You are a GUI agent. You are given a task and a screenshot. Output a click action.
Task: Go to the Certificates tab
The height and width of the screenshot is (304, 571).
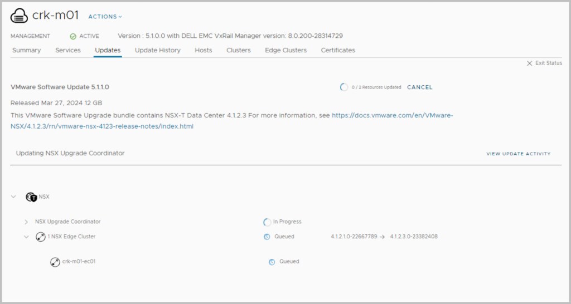pyautogui.click(x=338, y=50)
